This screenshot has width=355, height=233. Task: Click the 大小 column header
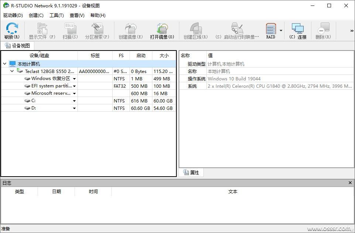164,55
